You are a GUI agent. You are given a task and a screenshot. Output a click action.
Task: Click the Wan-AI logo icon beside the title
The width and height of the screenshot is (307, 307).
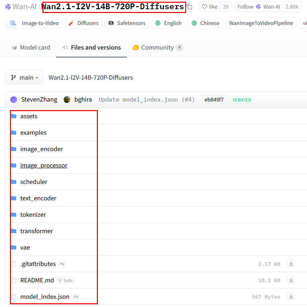tap(8, 7)
